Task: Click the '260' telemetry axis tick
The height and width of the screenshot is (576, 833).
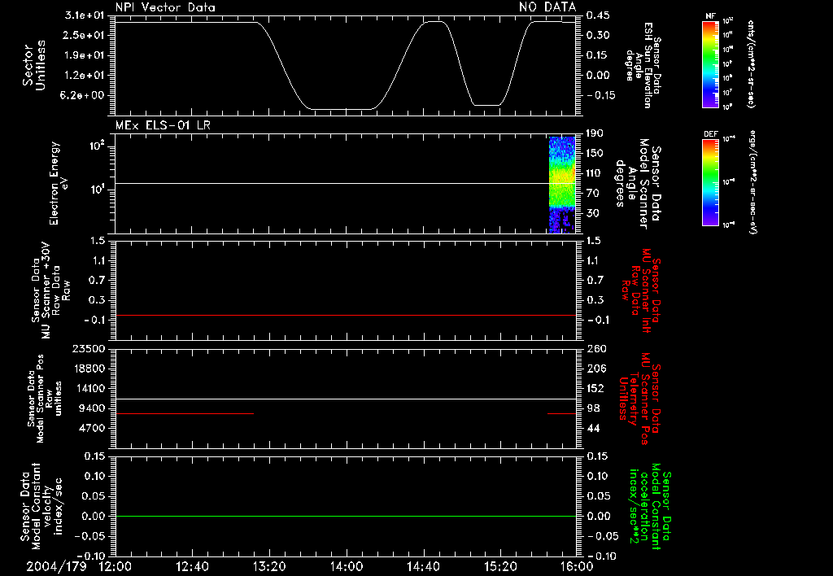Action: point(596,349)
